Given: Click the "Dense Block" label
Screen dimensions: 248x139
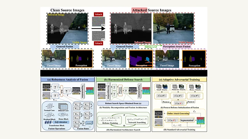Looking at the screenshot, I should click(x=63, y=119).
